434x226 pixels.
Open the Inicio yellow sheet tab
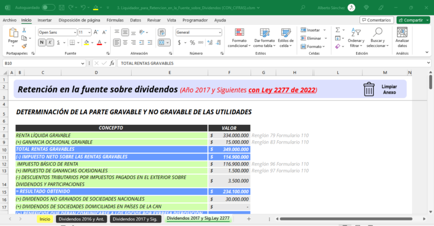tap(45, 219)
